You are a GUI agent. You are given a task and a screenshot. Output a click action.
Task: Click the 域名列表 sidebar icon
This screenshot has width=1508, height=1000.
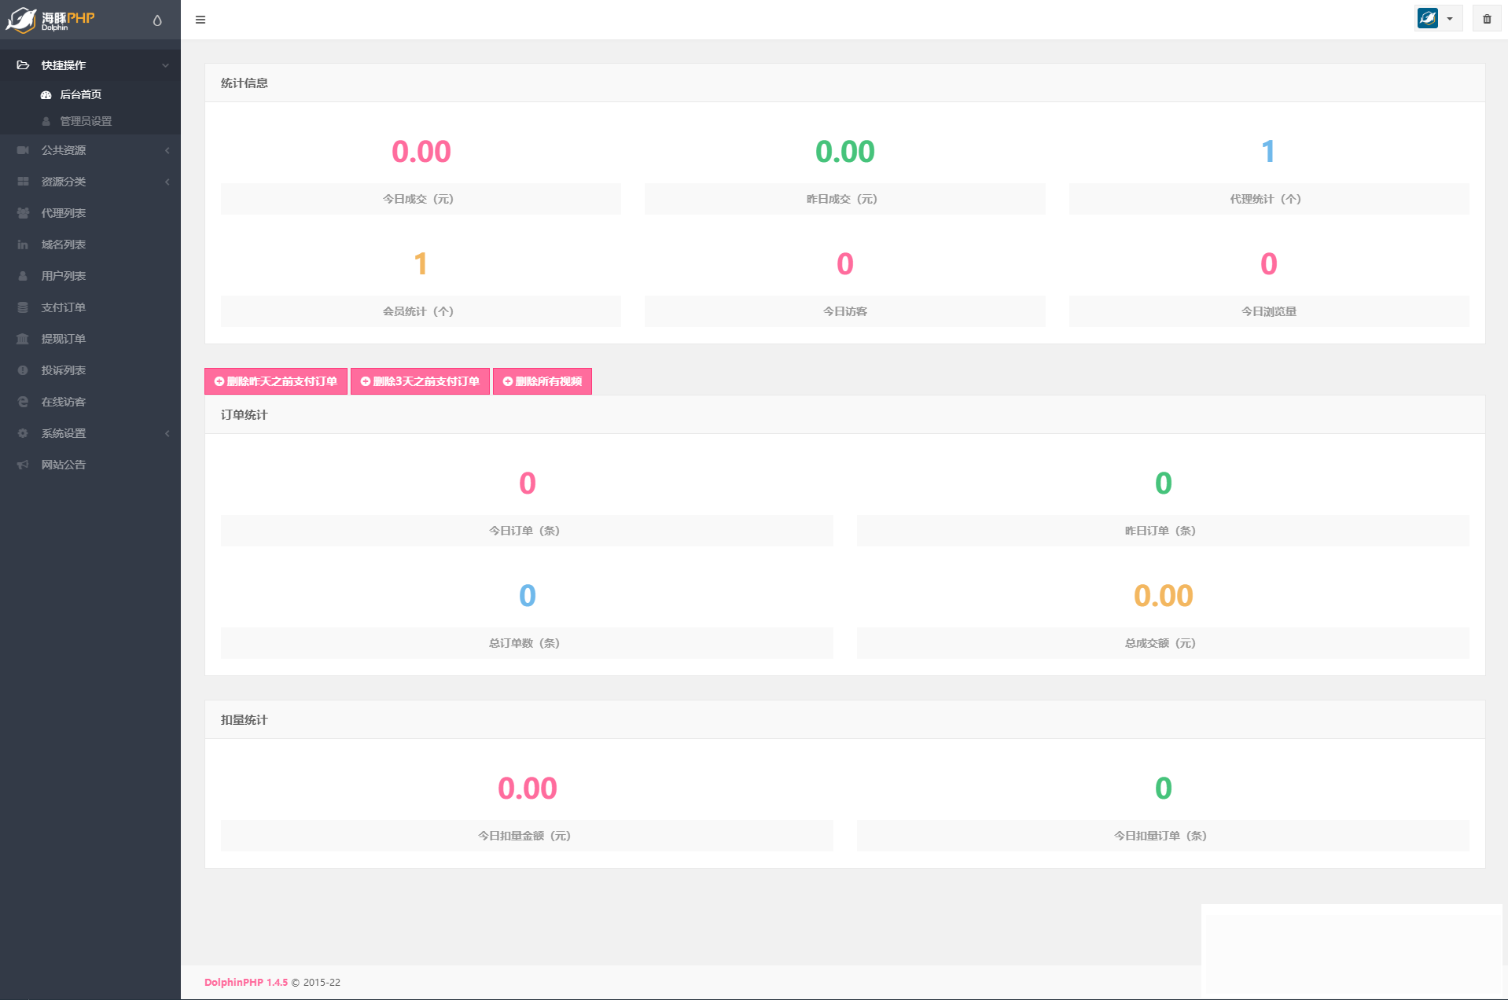(23, 244)
